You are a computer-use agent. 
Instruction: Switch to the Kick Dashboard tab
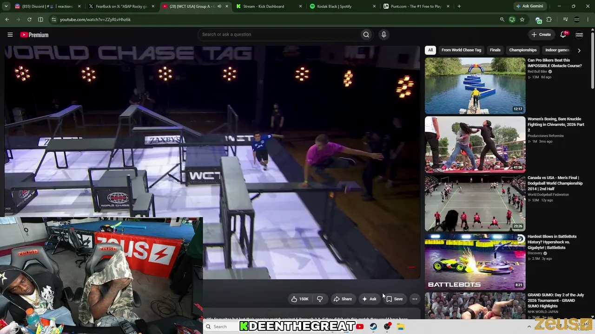pos(268,6)
